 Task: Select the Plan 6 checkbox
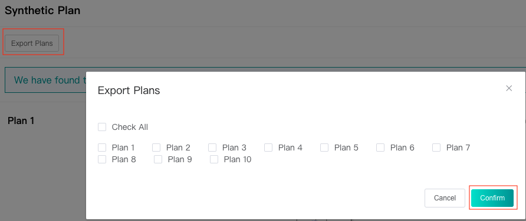pyautogui.click(x=380, y=148)
